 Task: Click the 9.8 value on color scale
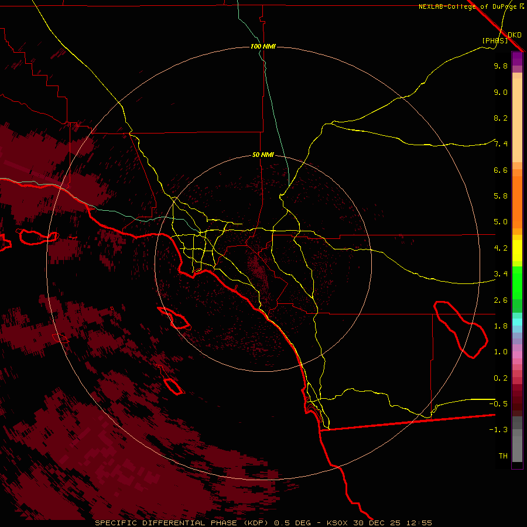point(501,66)
